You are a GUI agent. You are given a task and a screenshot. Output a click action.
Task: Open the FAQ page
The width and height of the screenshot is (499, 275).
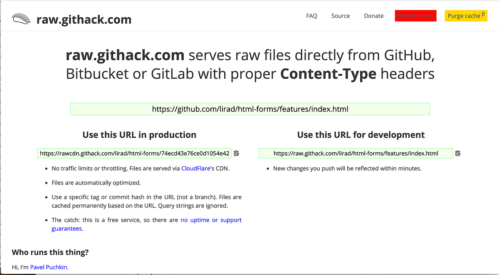(x=311, y=16)
